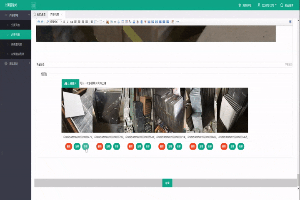Switch to the 內容列表 tab
The image size is (300, 200).
55,14
